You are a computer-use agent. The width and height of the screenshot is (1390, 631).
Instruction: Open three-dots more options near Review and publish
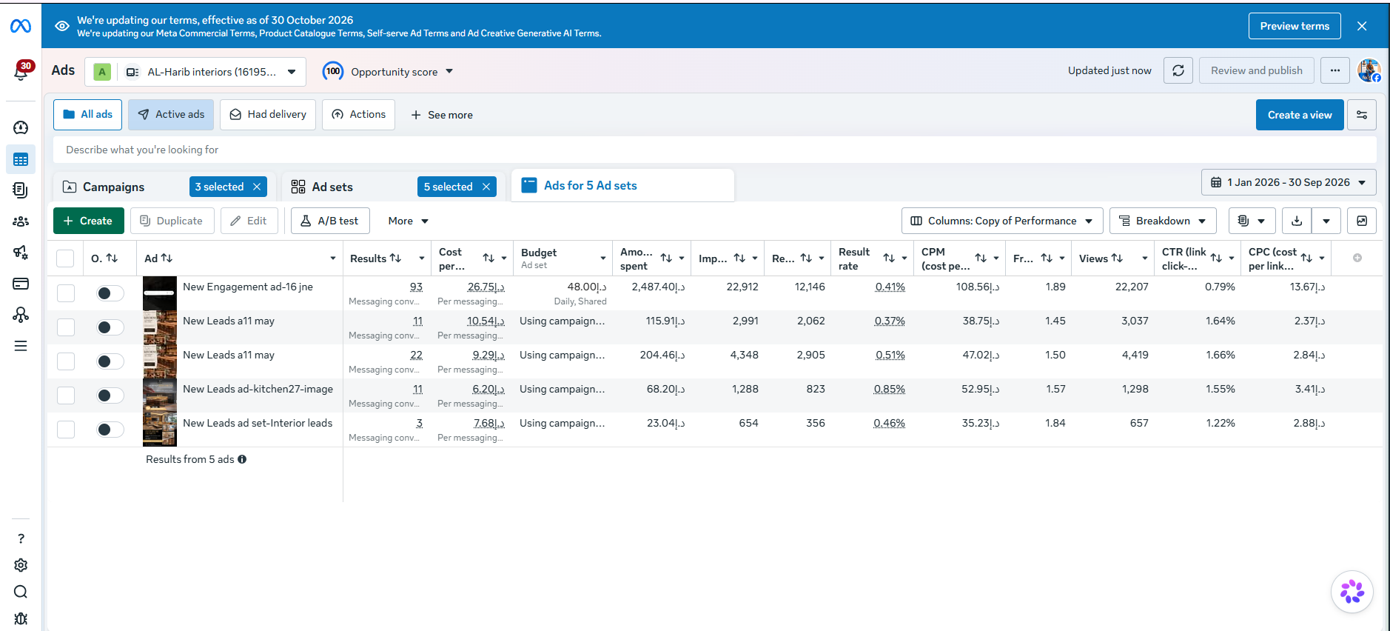tap(1335, 70)
